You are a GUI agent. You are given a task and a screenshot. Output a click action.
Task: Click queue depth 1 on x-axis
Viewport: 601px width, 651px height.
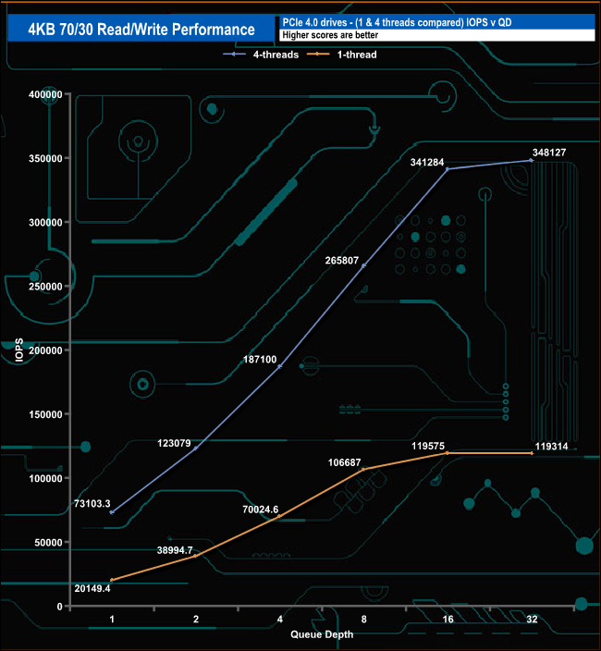point(112,619)
